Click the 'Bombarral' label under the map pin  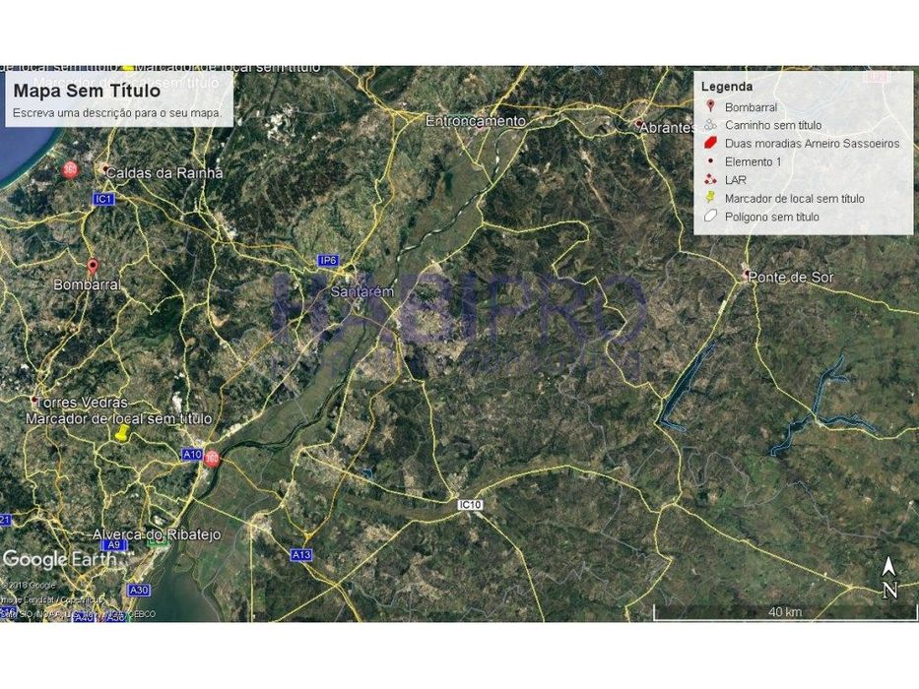pos(87,284)
